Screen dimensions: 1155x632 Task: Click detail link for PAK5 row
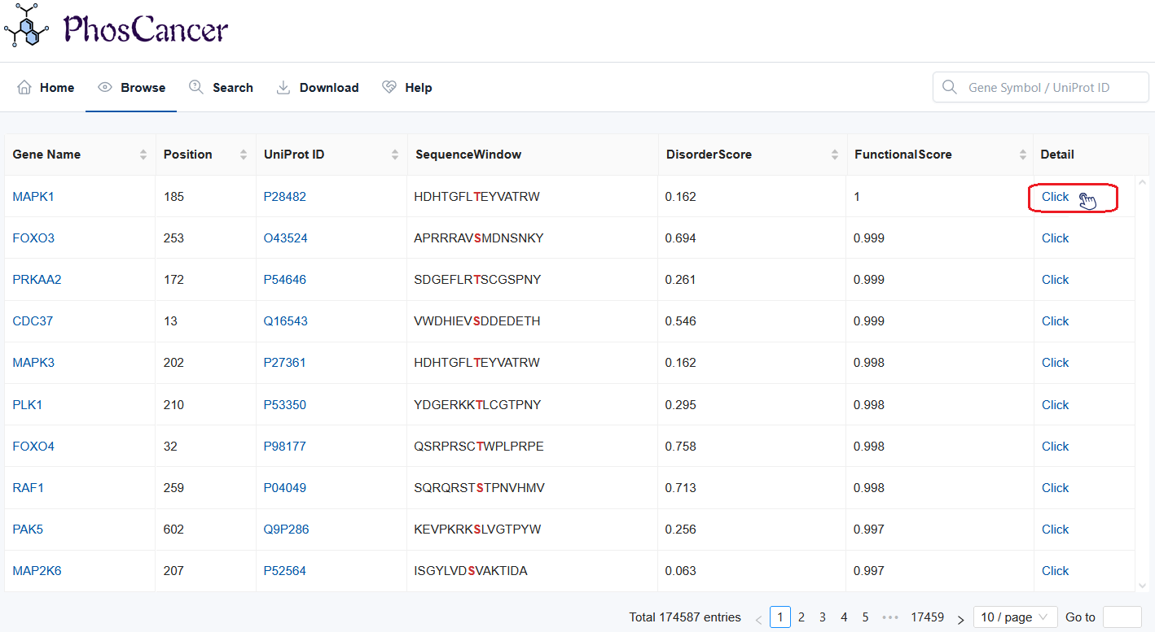1055,530
